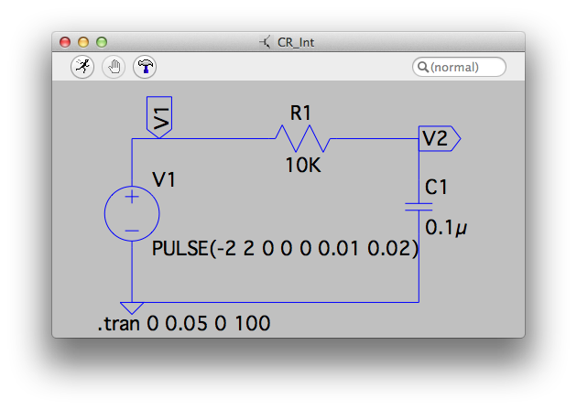
Task: Click the 0.1µ capacitor value label
Action: coord(446,225)
